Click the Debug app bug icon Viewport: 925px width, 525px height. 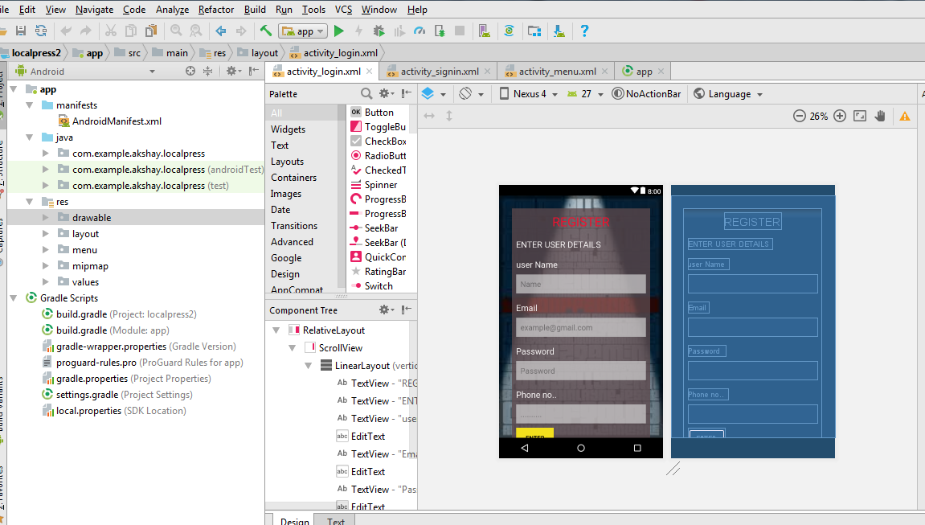379,31
